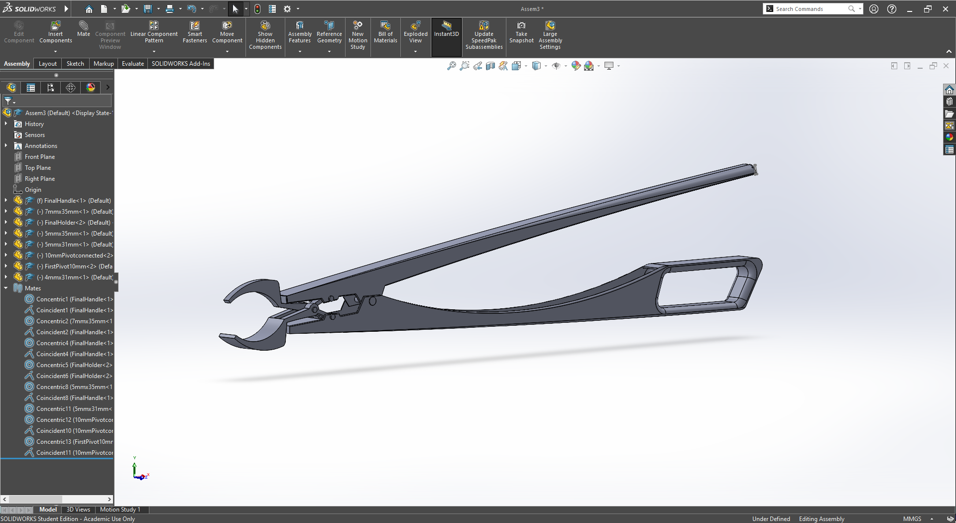
Task: Click in Search Commands field
Action: tap(810, 9)
